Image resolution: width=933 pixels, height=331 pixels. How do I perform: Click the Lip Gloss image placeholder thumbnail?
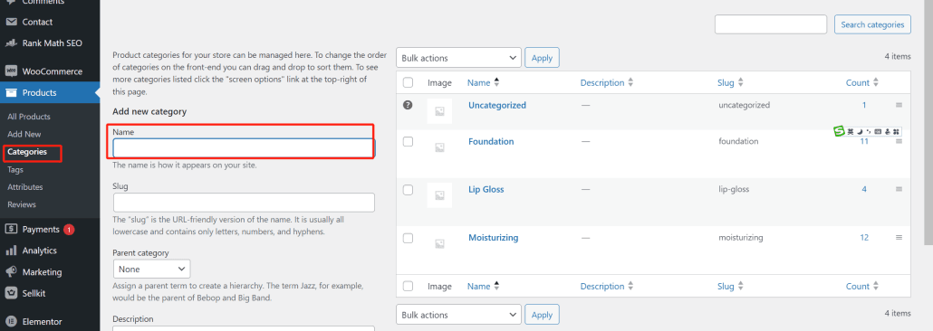pyautogui.click(x=439, y=195)
